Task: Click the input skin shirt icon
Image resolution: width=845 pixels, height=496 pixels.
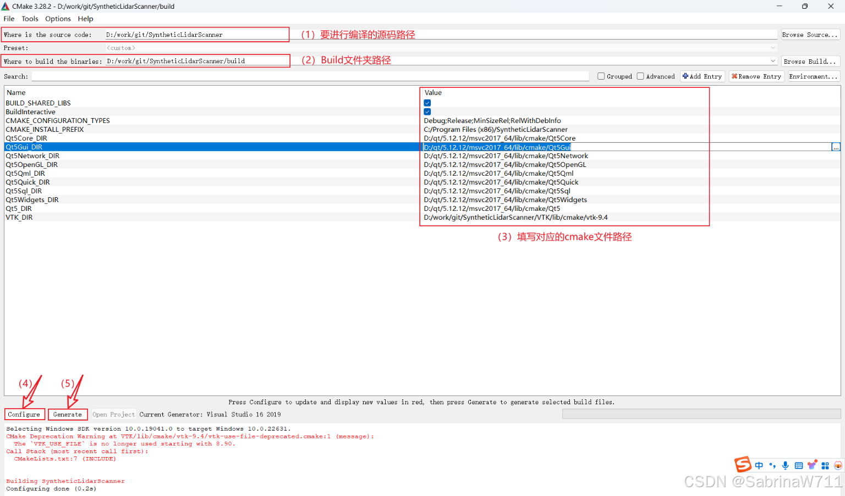Action: pyautogui.click(x=812, y=464)
